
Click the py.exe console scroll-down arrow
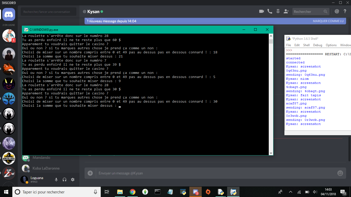click(x=271, y=153)
